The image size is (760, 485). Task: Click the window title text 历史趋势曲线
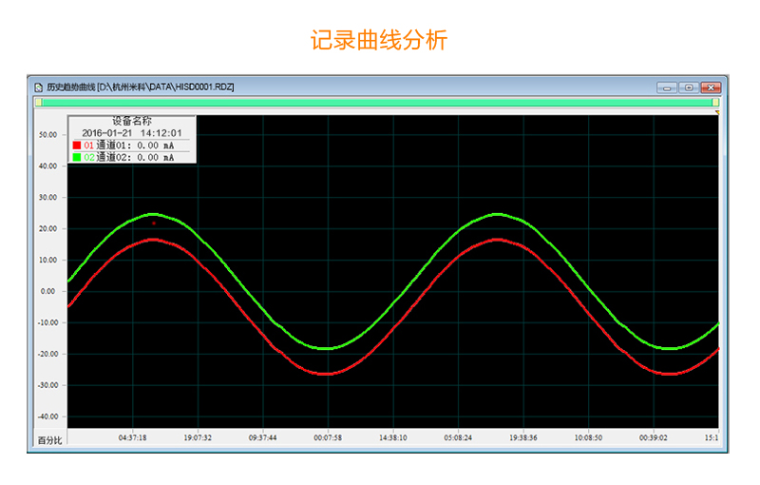pos(71,87)
